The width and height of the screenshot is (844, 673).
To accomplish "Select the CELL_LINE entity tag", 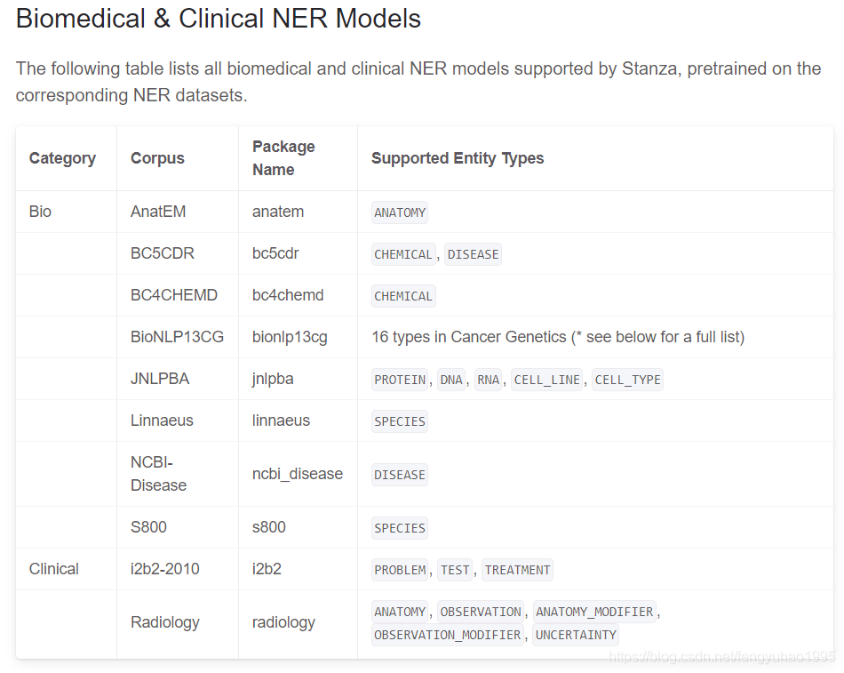I will (547, 380).
